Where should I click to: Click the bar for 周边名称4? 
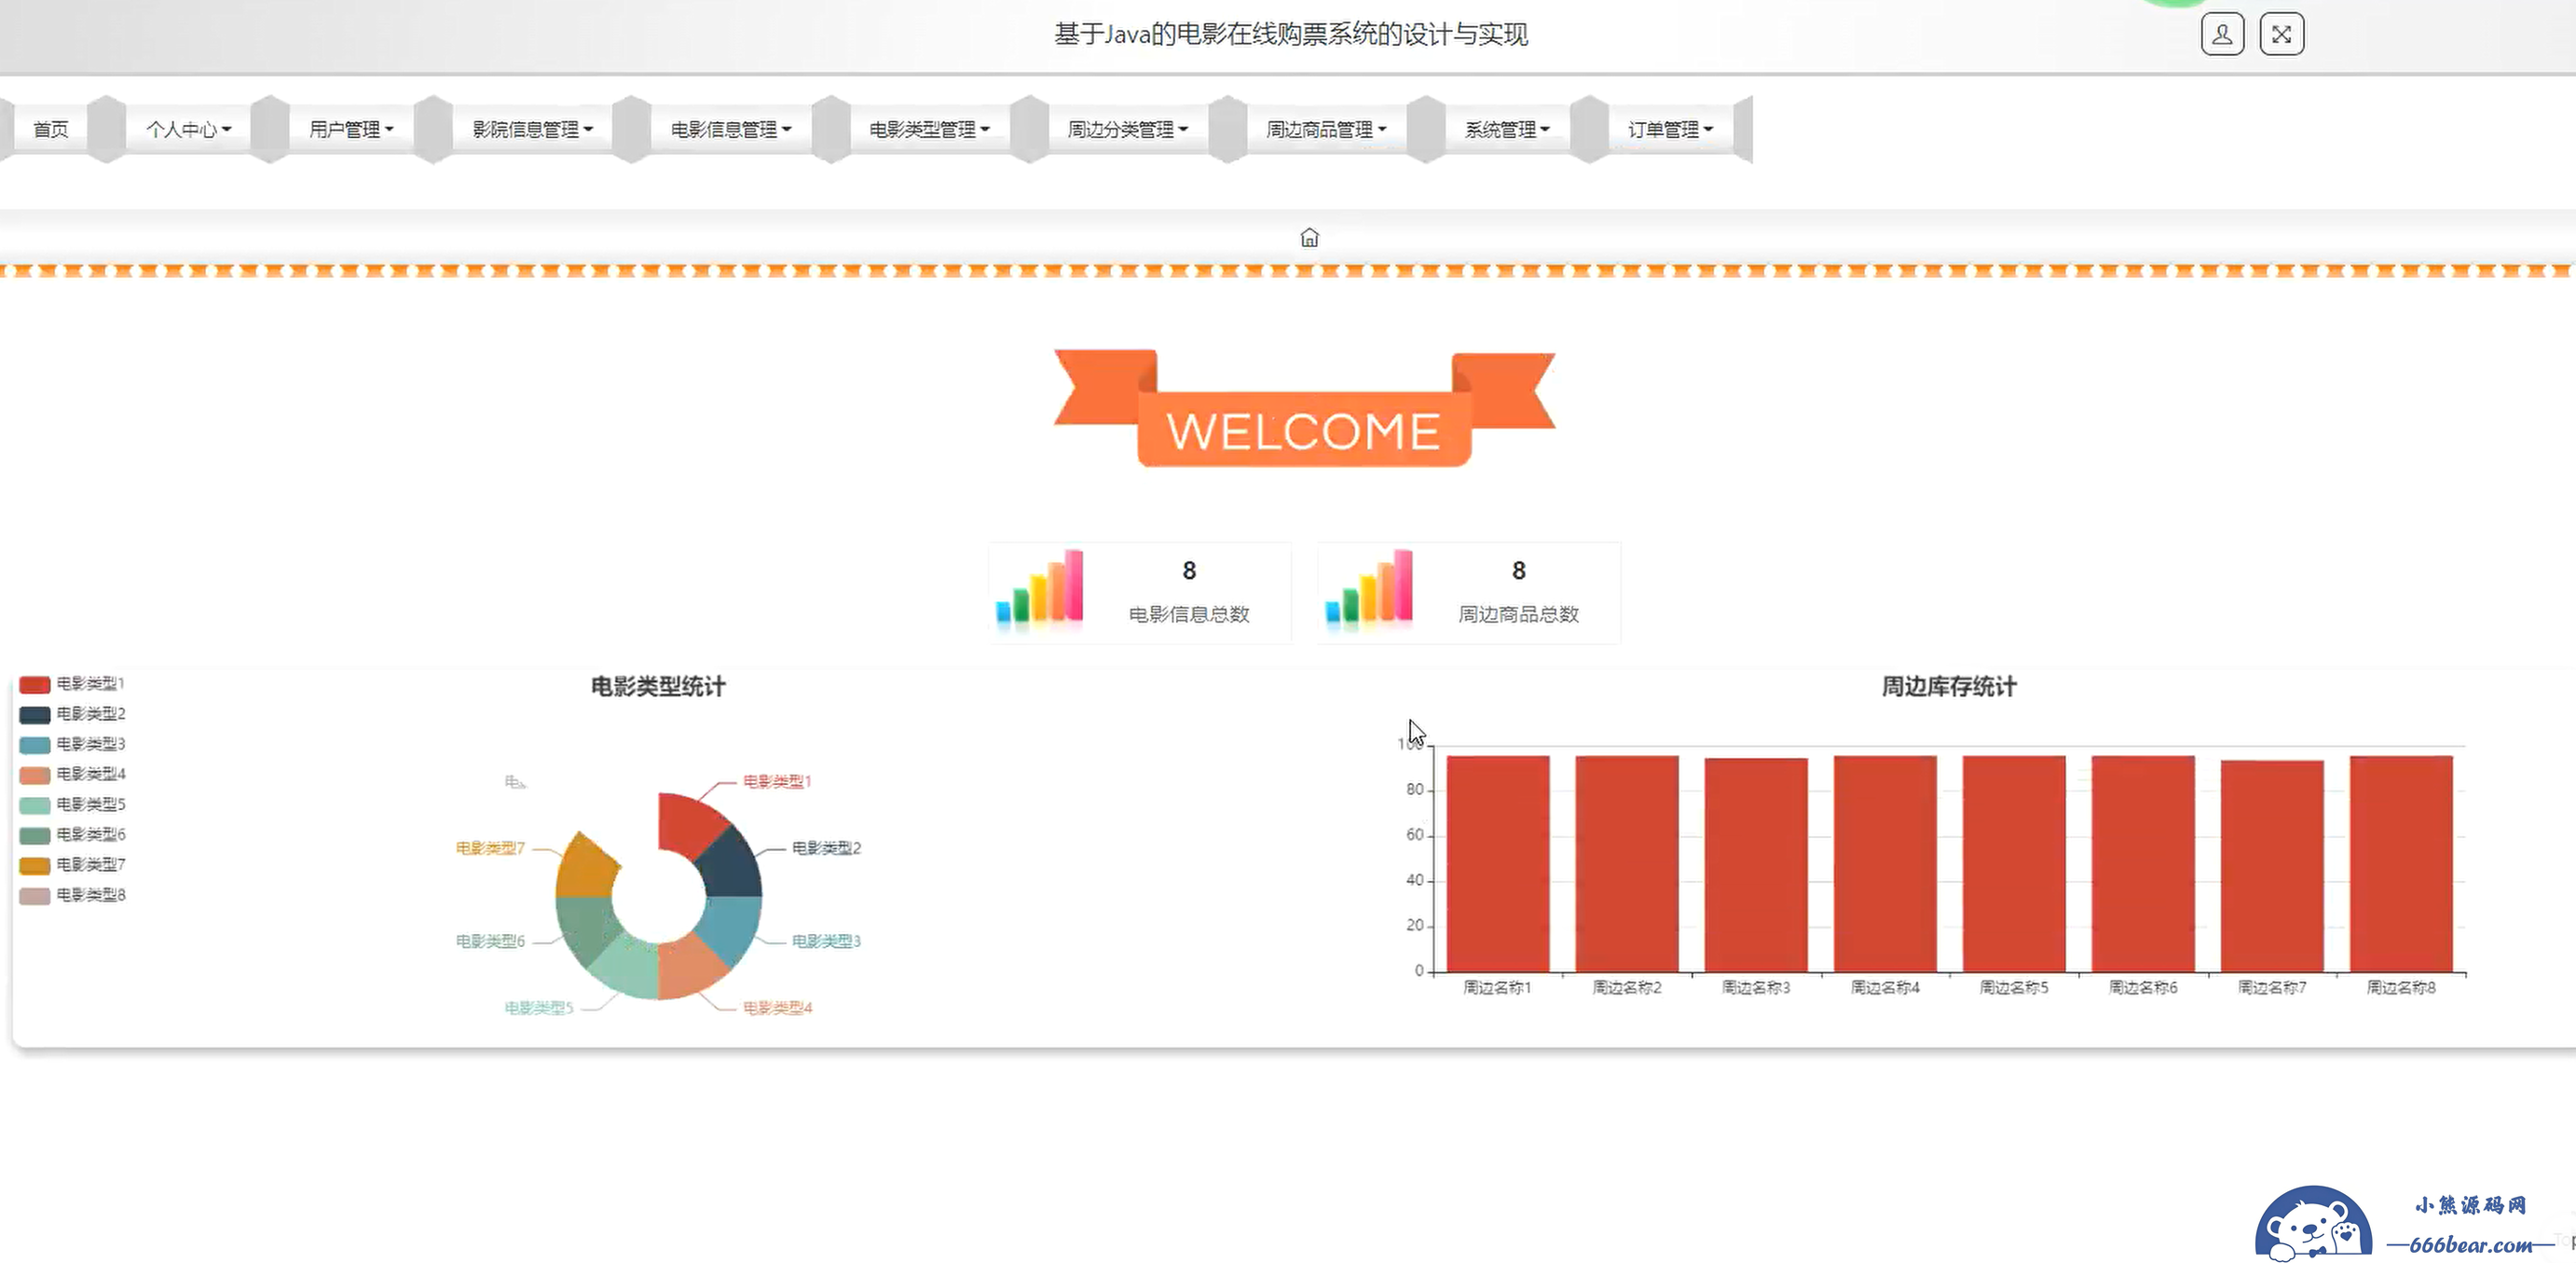[1885, 864]
